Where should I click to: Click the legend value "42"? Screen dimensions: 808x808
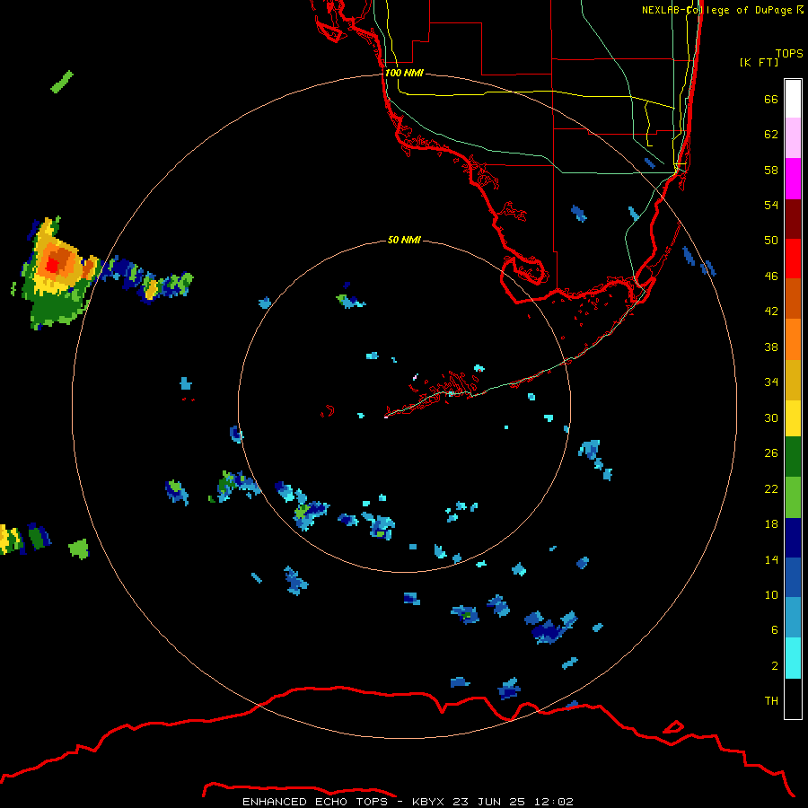click(x=771, y=312)
